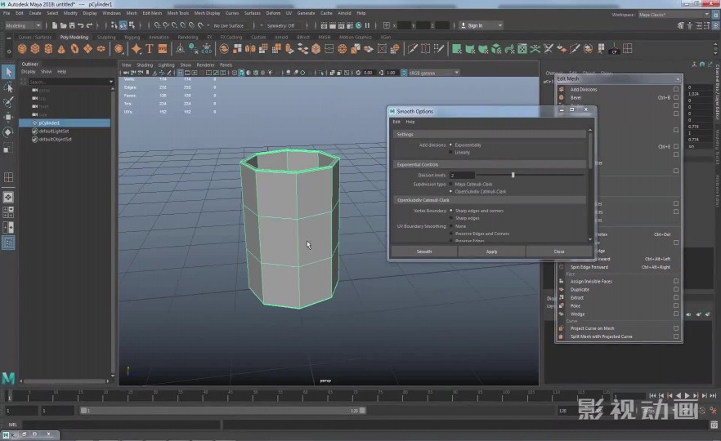Open the Symmetry: Off dropdown

coord(281,26)
